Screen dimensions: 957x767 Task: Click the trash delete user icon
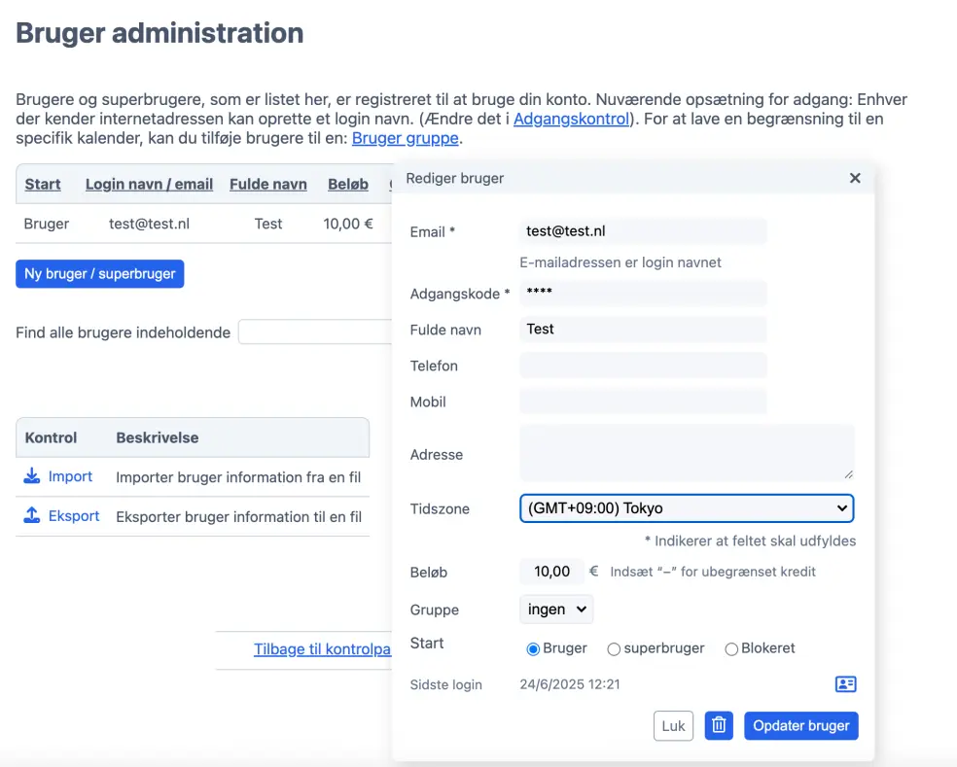719,725
